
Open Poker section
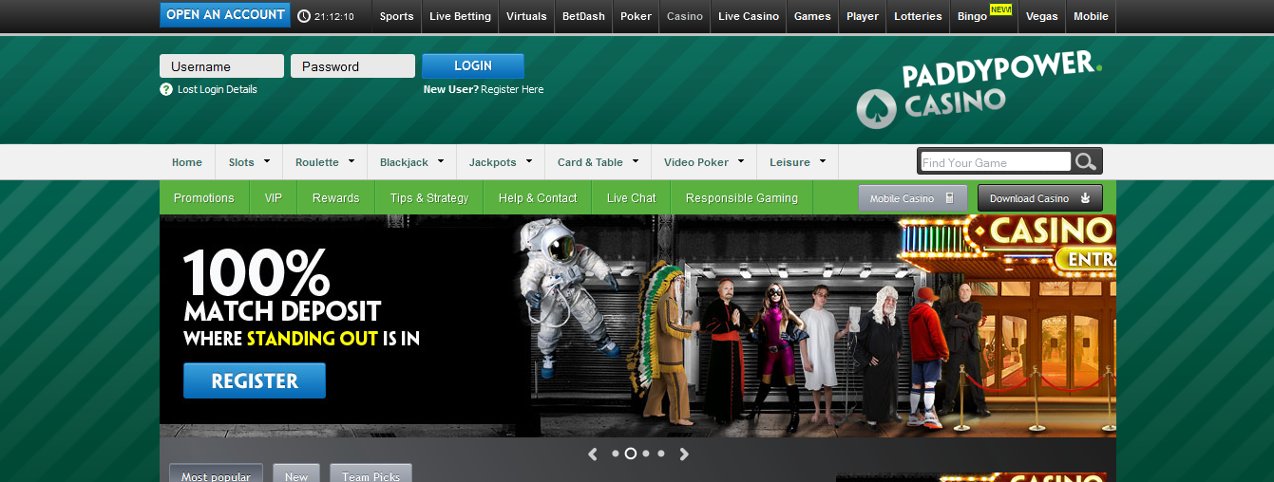click(636, 16)
